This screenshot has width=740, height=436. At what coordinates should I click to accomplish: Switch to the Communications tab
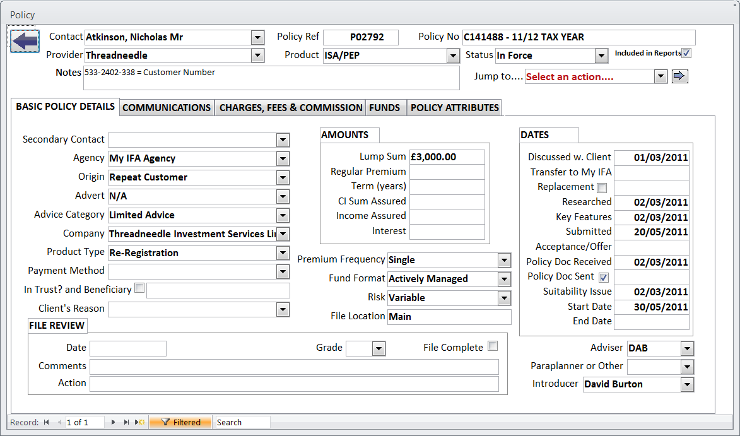167,108
